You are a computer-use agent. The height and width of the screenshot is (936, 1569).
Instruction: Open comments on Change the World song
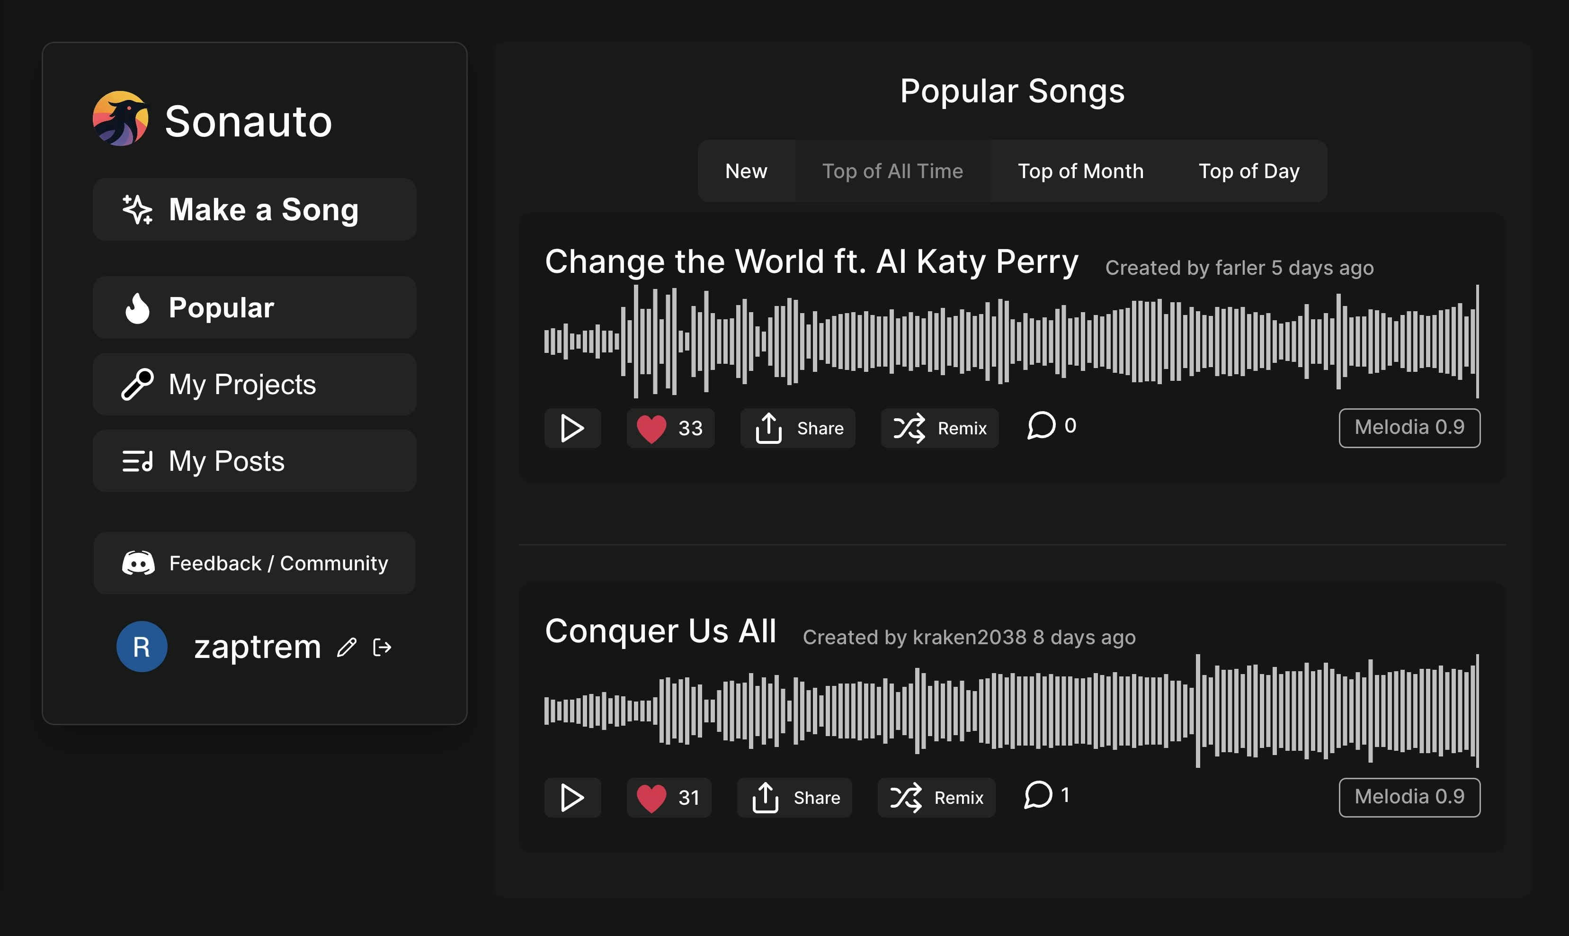click(x=1052, y=426)
